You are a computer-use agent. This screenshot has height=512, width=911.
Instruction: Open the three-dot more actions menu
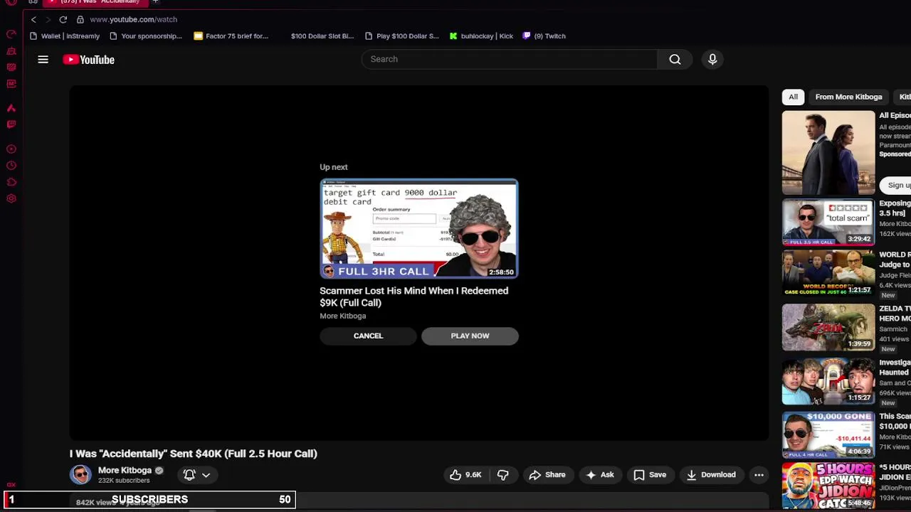(x=759, y=474)
